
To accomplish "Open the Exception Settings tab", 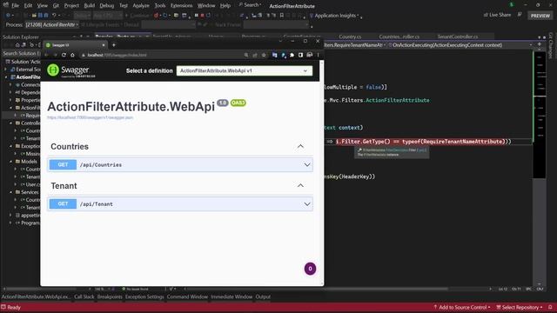I will tap(144, 296).
